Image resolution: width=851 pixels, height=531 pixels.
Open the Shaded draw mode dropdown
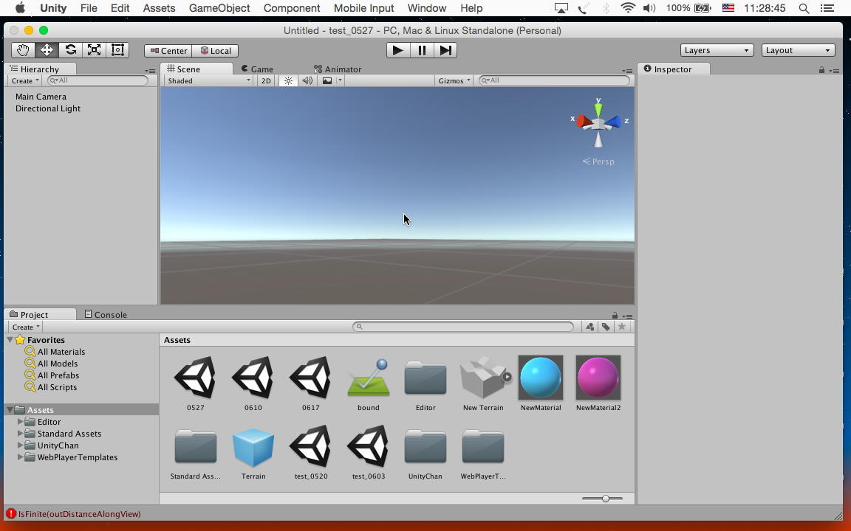tap(208, 80)
